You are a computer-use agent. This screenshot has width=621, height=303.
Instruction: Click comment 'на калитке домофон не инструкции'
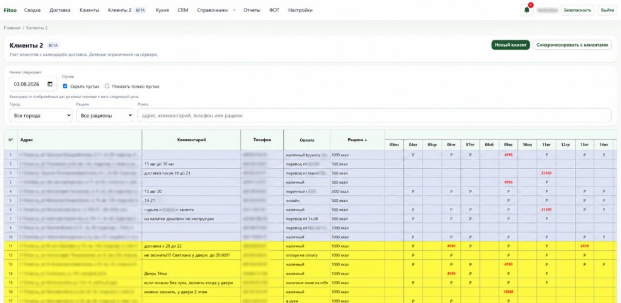click(179, 219)
